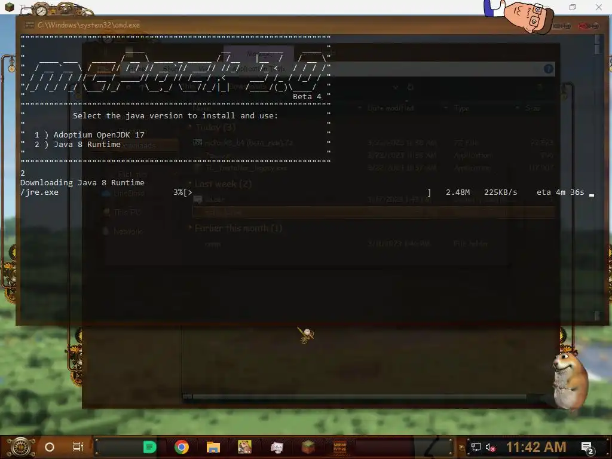
Task: Click the '1 ) Adoptium OpenJDK 17' line
Action: coord(90,134)
